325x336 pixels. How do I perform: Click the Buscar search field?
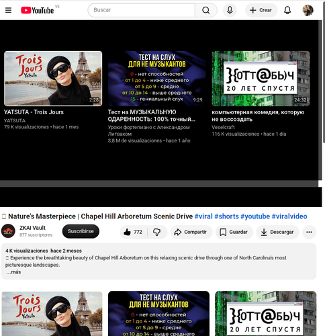[142, 10]
